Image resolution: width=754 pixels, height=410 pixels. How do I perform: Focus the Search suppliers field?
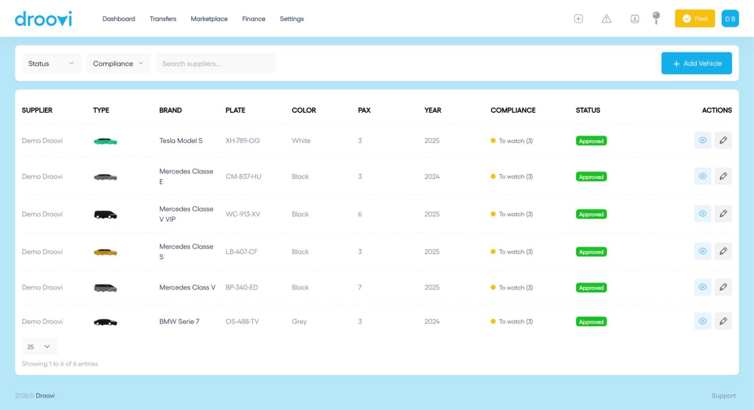tap(216, 63)
